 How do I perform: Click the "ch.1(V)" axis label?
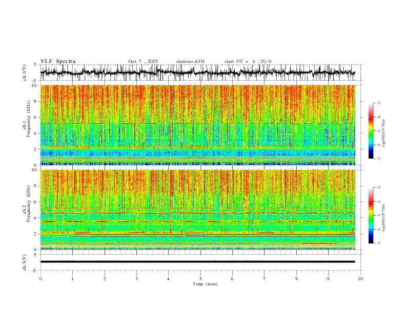tap(25, 73)
